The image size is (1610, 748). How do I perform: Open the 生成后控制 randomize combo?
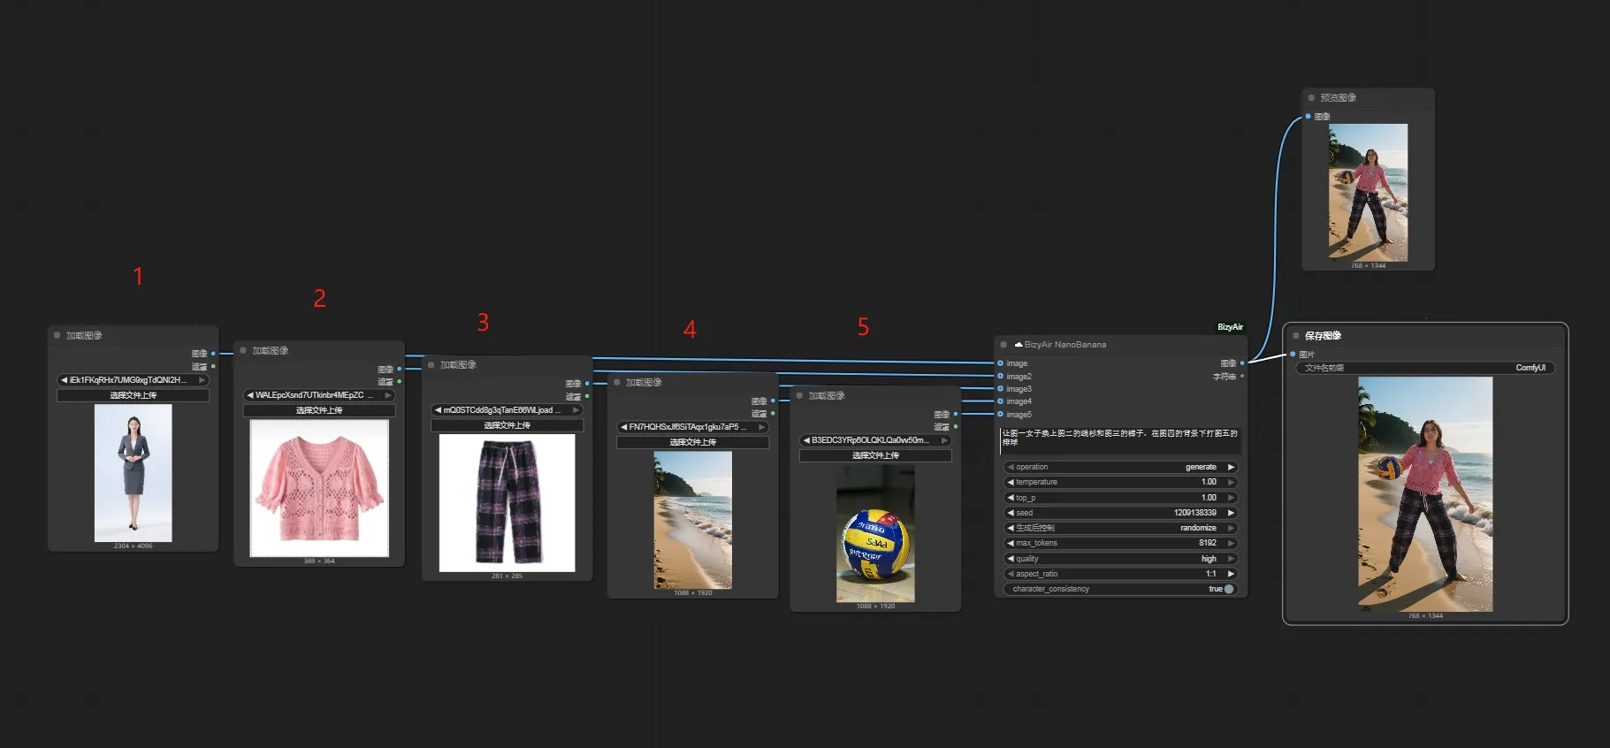pyautogui.click(x=1120, y=528)
